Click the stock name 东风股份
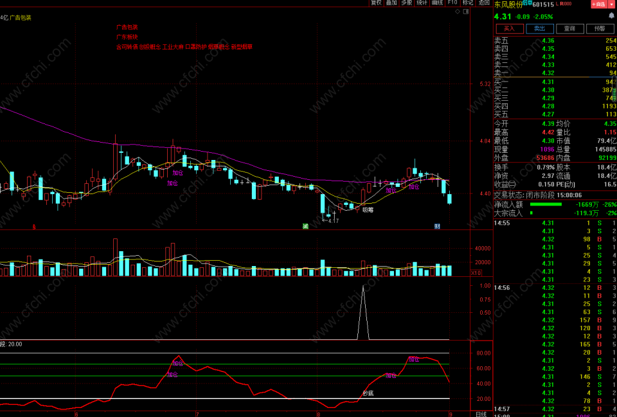 [508, 4]
